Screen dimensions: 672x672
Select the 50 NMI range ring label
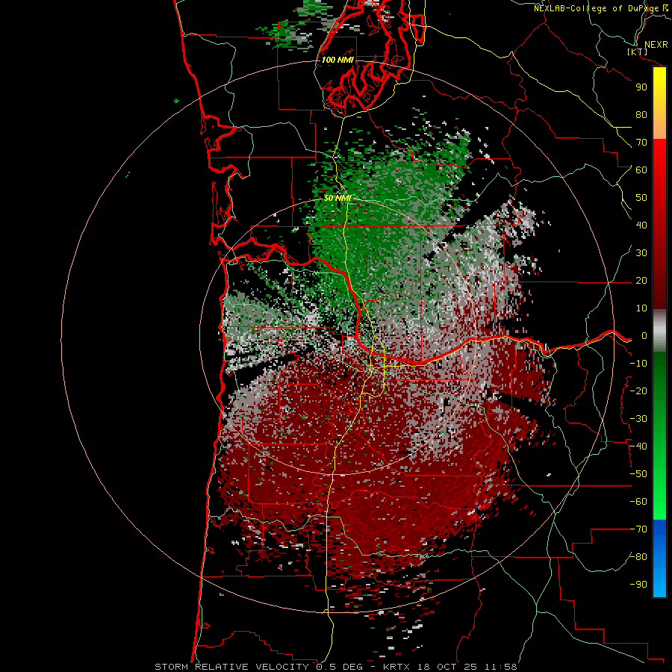337,198
